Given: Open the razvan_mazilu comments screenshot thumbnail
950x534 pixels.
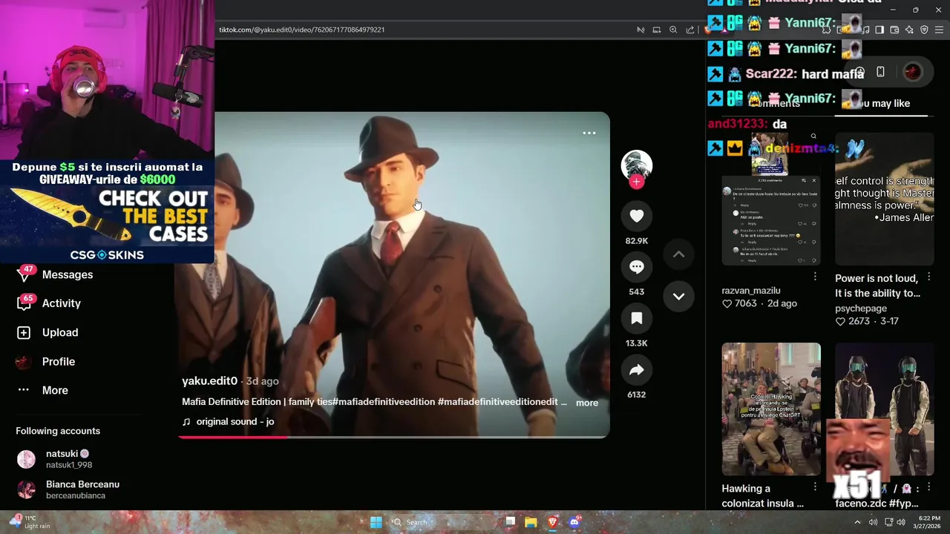Looking at the screenshot, I should (x=771, y=199).
